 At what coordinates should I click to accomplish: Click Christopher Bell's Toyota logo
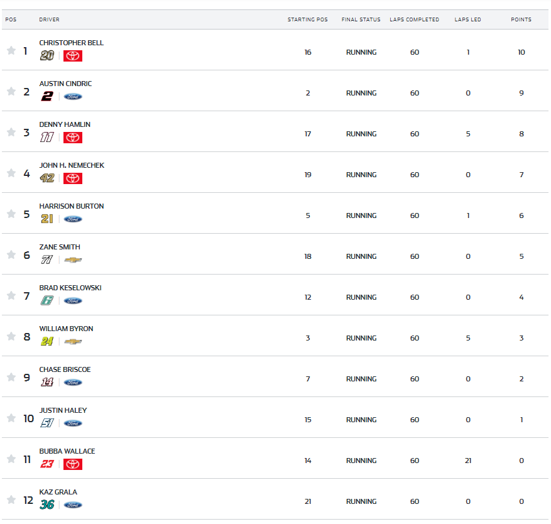pos(73,56)
